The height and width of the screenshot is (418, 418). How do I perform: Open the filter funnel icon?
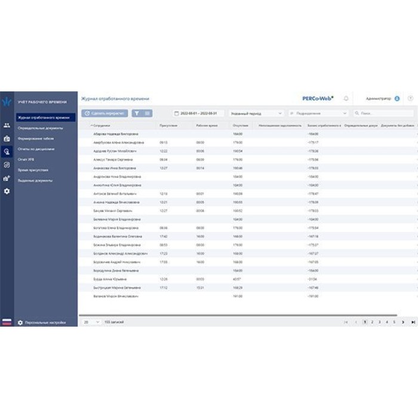[x=136, y=113]
